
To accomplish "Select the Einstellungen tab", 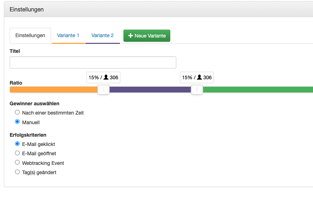I will tap(30, 36).
